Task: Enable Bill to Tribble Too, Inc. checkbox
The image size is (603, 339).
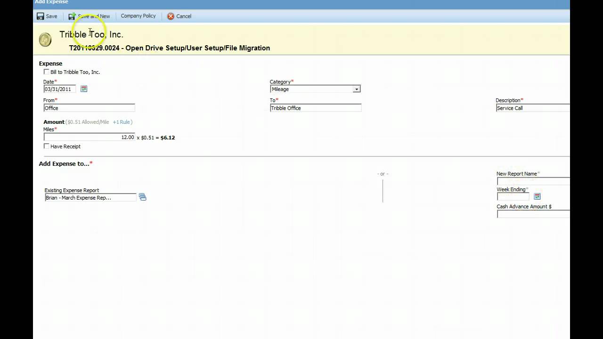Action: [46, 72]
